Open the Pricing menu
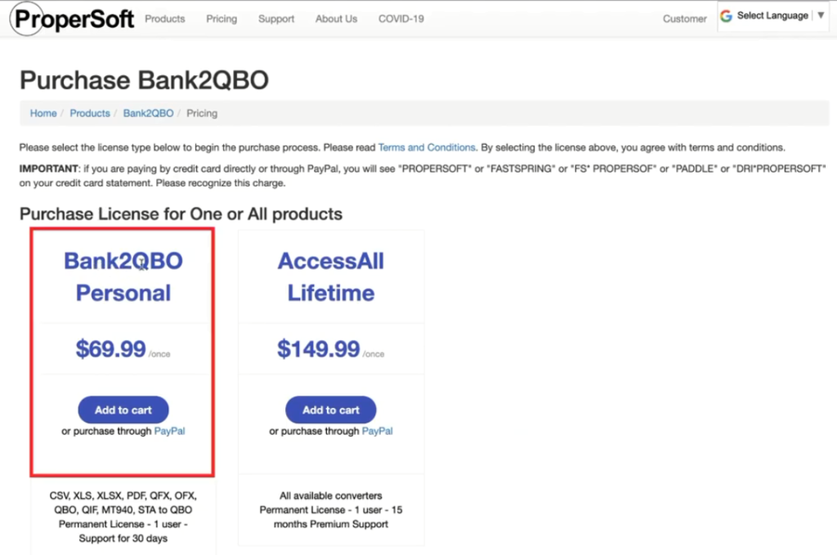 221,19
